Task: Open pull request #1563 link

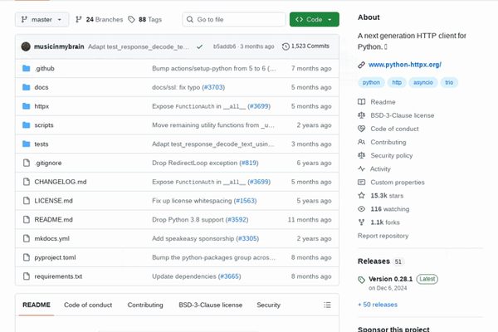Action: pos(245,201)
